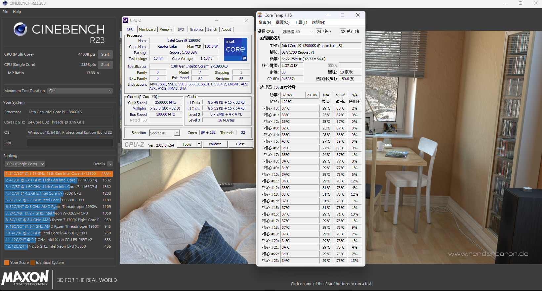The image size is (542, 291).
Task: Click the Core Temp frequency field 5472.75MHz
Action: pyautogui.click(x=321, y=59)
